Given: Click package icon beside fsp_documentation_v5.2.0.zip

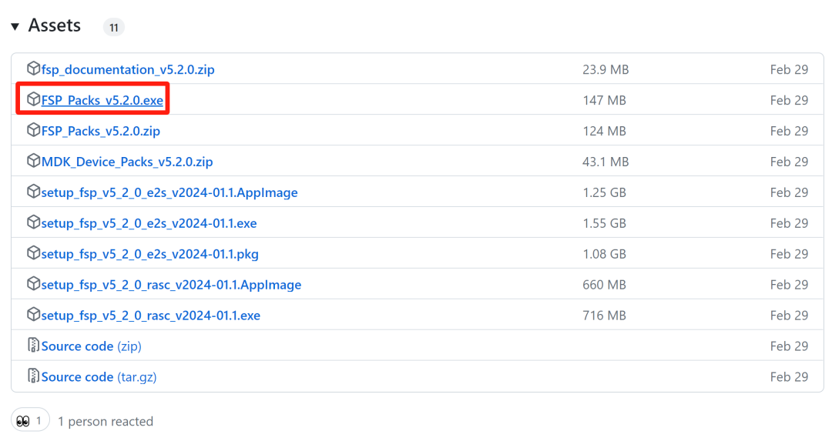Looking at the screenshot, I should (x=33, y=69).
